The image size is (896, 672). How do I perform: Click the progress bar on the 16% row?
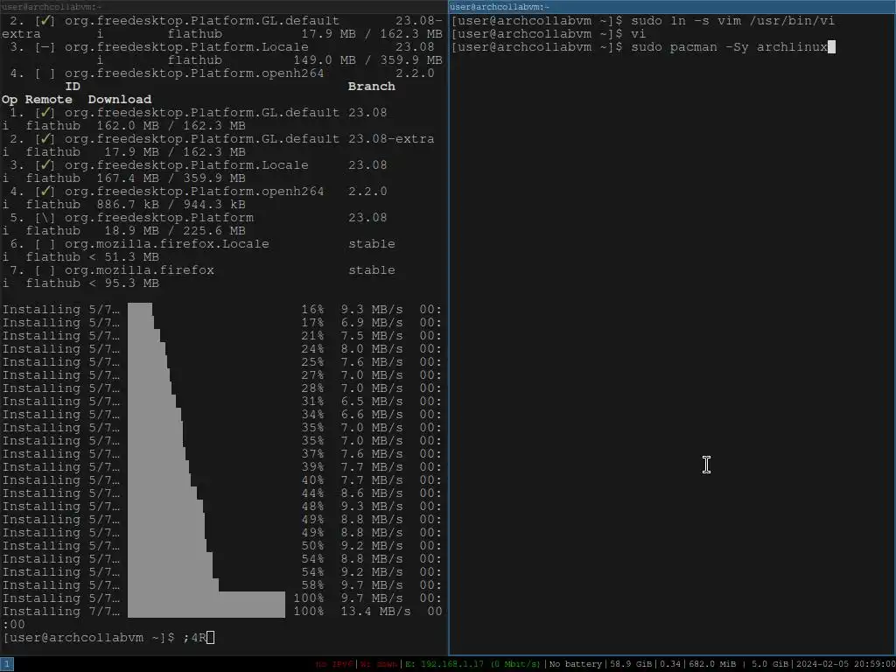(139, 309)
